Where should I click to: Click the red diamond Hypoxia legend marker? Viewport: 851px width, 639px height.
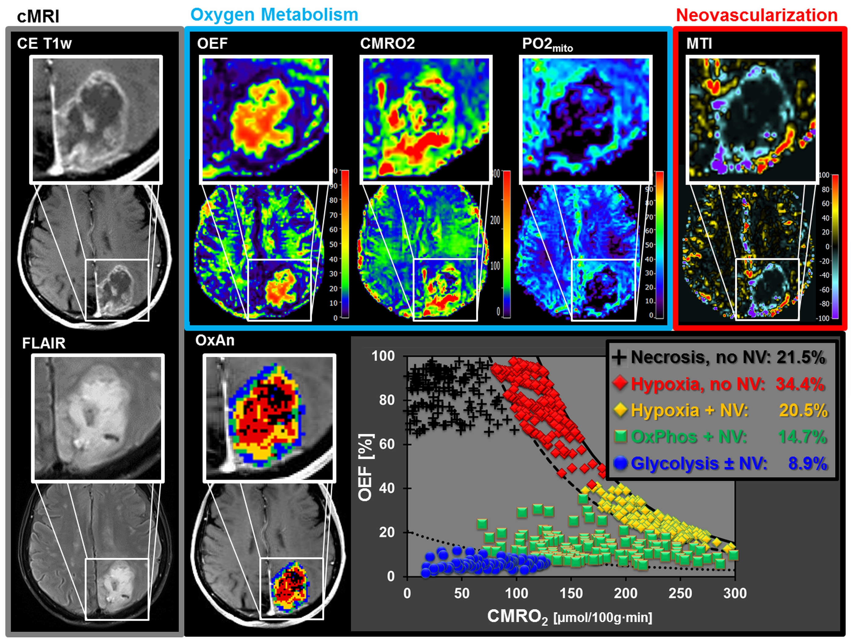620,383
